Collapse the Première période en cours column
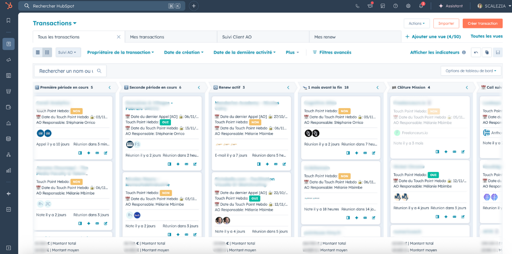The height and width of the screenshot is (254, 512). pyautogui.click(x=110, y=87)
